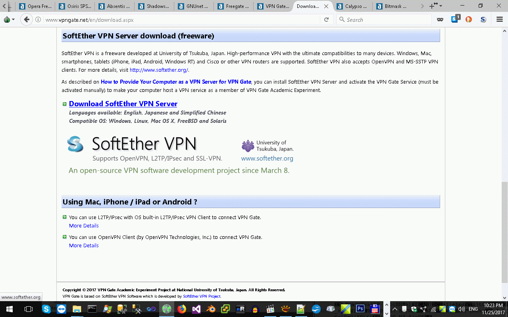Switch to the GNUnet tab
The image size is (508, 317).
pos(194,6)
